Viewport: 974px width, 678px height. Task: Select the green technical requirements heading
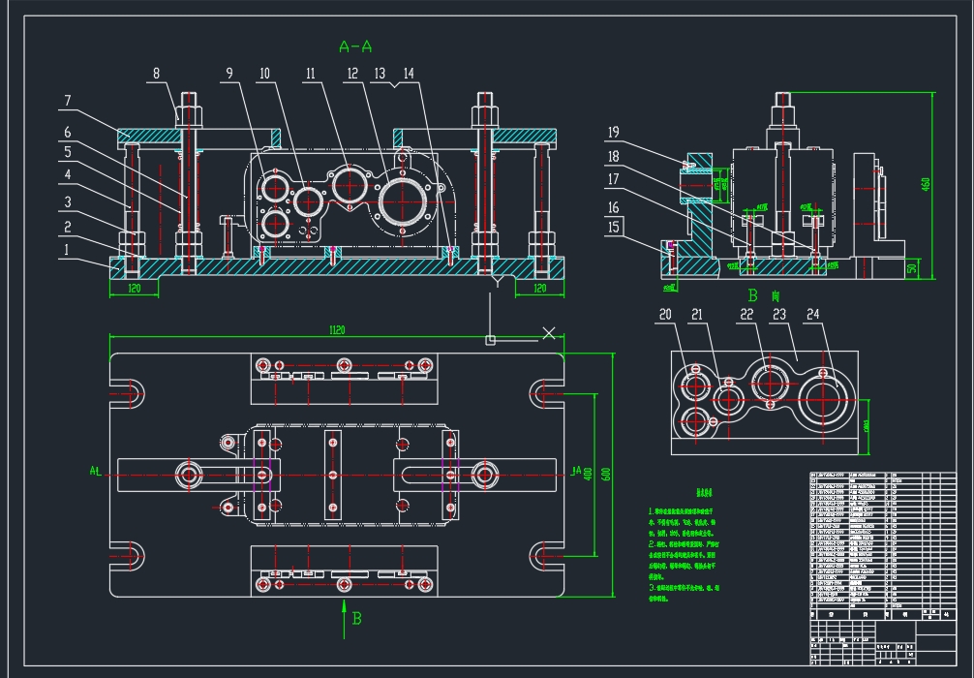pos(704,493)
